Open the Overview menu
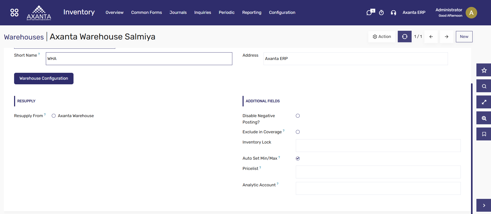 (x=114, y=13)
